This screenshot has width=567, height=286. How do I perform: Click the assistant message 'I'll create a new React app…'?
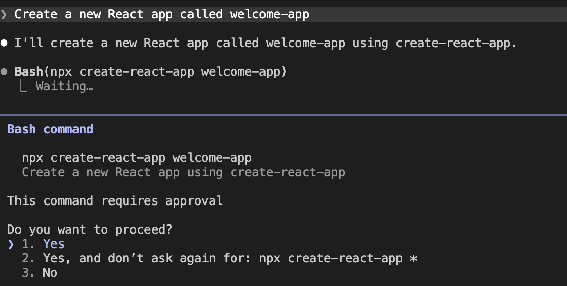point(266,43)
